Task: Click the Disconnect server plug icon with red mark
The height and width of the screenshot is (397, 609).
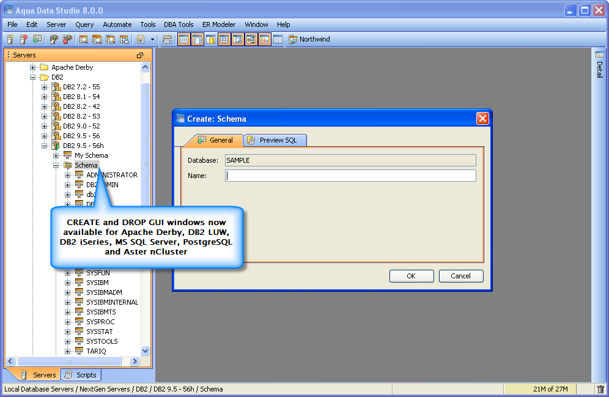Action: tap(67, 39)
